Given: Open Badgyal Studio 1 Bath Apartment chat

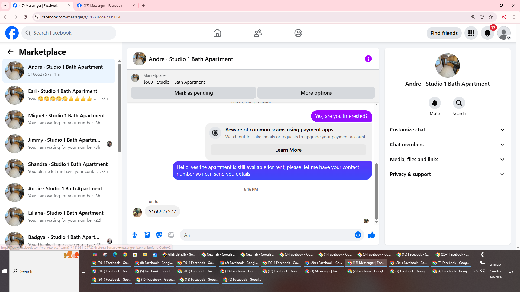Looking at the screenshot, I should pos(59,240).
